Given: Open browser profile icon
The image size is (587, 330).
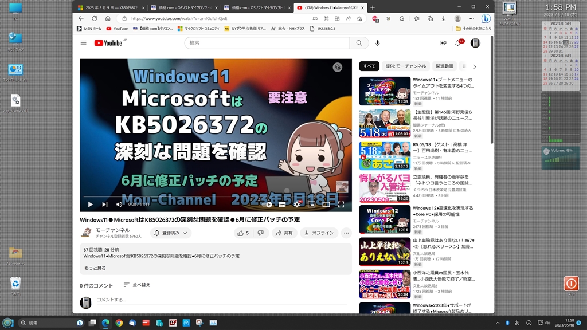Looking at the screenshot, I should point(457,18).
